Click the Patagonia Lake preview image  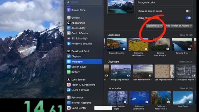121,7
